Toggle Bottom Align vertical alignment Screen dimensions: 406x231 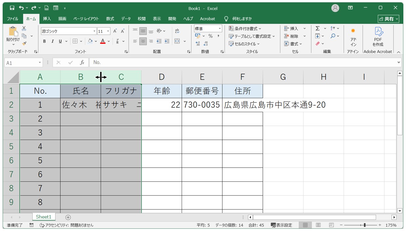click(x=151, y=31)
